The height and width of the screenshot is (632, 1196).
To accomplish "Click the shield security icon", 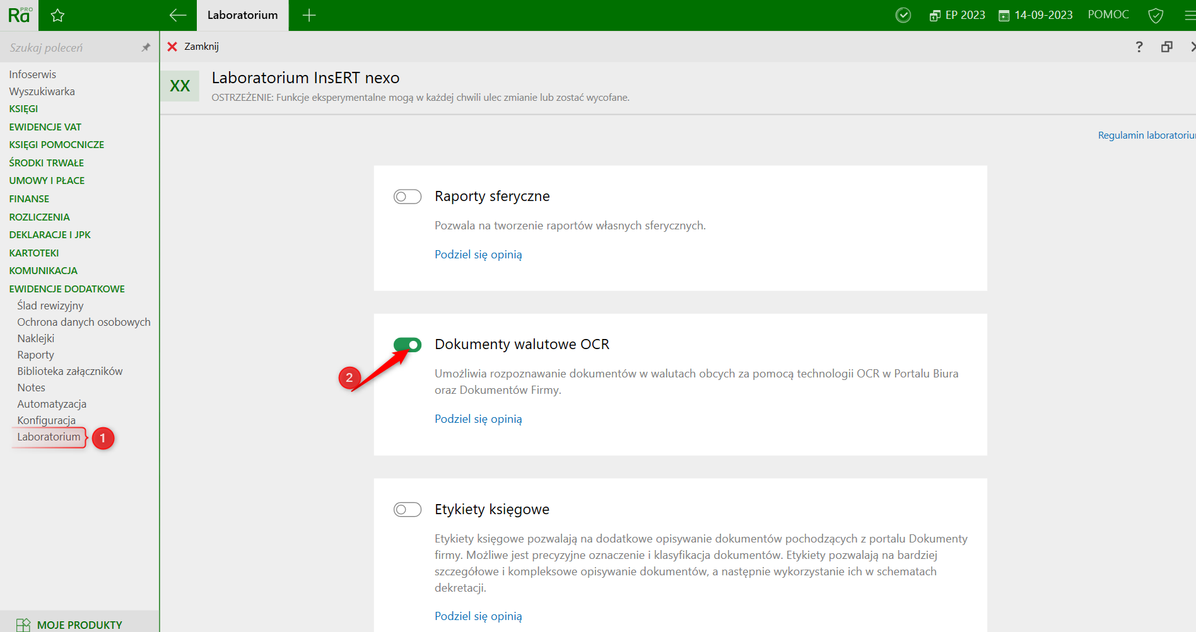I will pos(1156,15).
